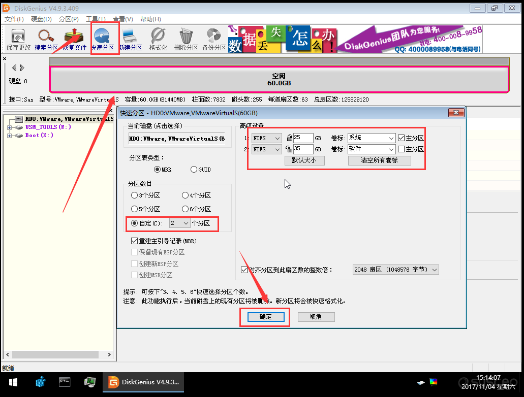Click the partition 2 size field showing 35
524x397 pixels.
pyautogui.click(x=303, y=149)
